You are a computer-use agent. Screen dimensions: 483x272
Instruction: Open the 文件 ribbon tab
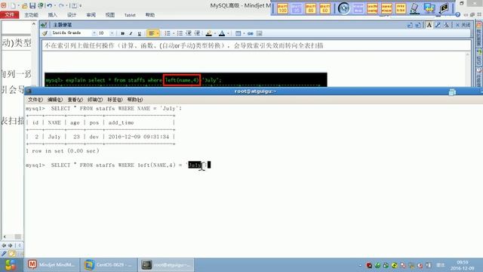[x=10, y=15]
